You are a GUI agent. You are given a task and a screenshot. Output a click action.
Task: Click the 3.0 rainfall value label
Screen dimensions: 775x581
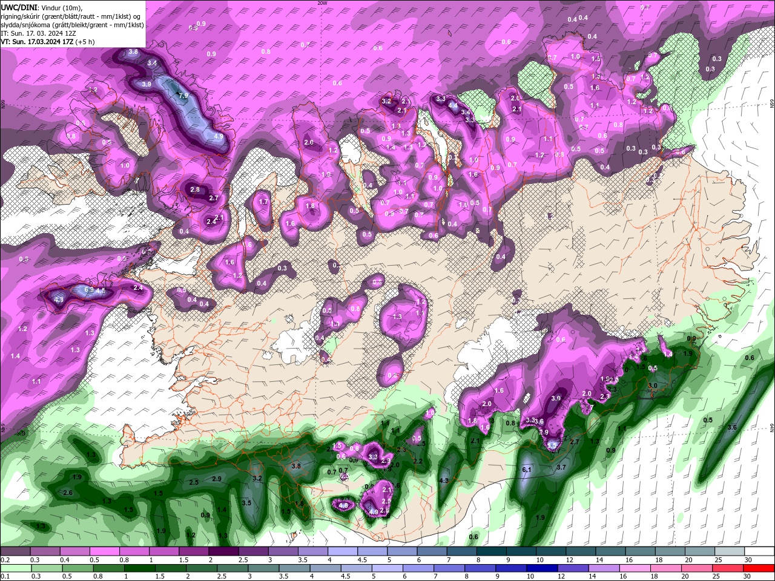(653, 386)
